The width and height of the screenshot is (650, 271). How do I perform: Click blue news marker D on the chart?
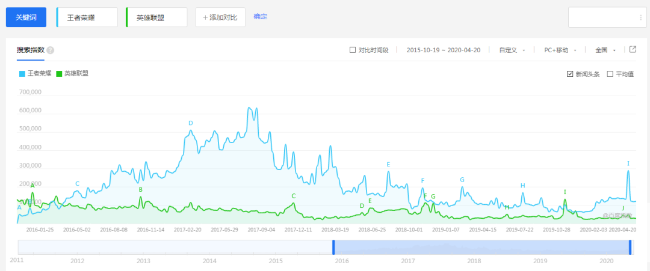pos(191,123)
